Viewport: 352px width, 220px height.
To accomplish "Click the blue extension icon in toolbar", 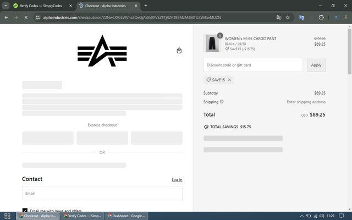I will (301, 17).
